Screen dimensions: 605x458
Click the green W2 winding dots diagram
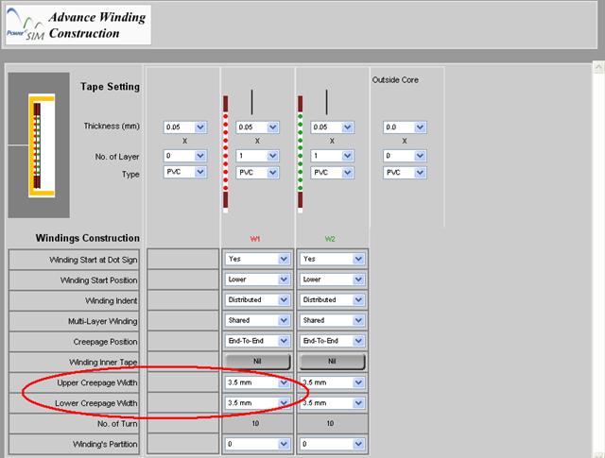pos(301,151)
